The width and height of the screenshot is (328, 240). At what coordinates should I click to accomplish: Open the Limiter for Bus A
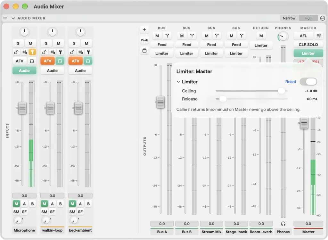click(162, 54)
